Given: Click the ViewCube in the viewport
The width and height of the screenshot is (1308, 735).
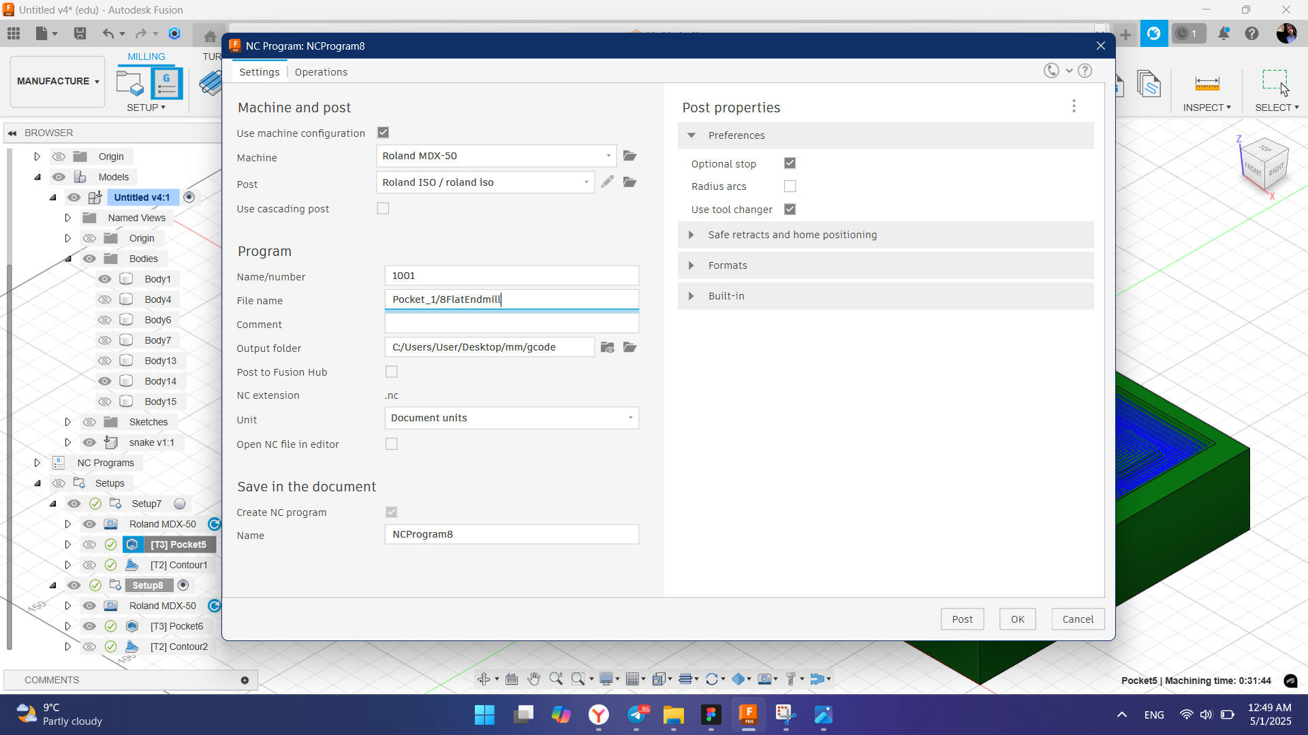Looking at the screenshot, I should (x=1264, y=165).
